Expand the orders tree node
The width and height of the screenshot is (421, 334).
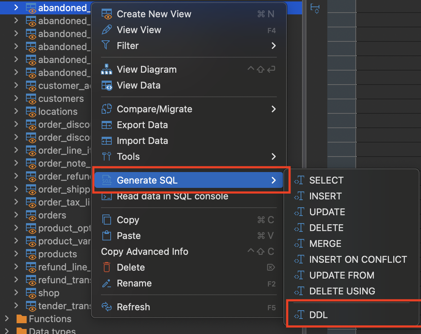16,215
